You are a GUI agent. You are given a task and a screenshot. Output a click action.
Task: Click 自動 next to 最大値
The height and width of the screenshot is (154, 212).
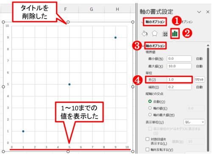[x=199, y=66]
